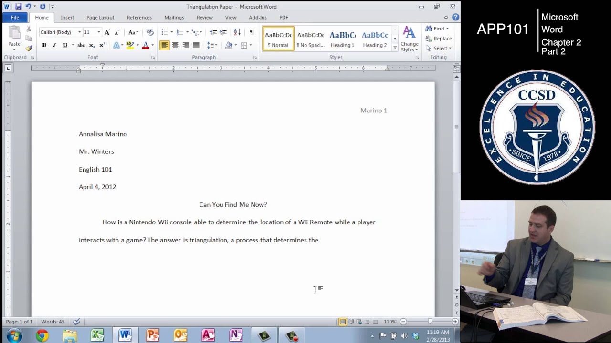This screenshot has width=611, height=343.
Task: Open the font size dropdown
Action: tap(99, 32)
